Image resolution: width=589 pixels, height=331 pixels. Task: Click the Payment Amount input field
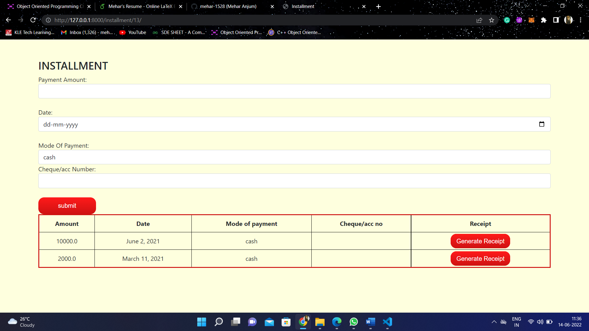pos(294,91)
